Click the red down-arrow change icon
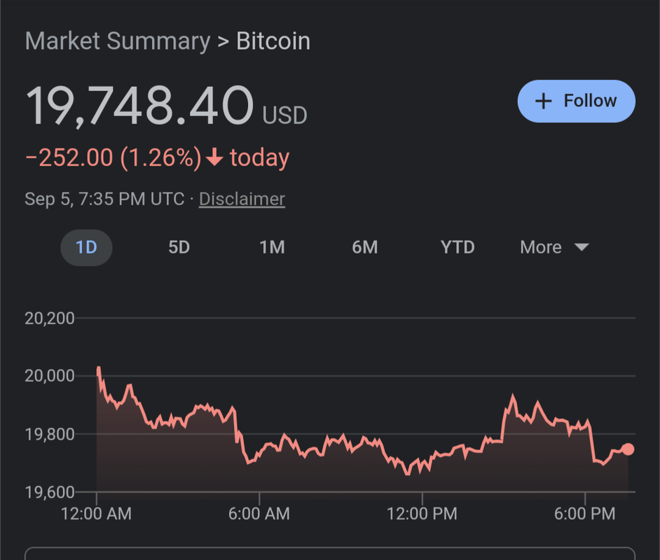Viewport: 660px width, 560px height. coord(214,158)
